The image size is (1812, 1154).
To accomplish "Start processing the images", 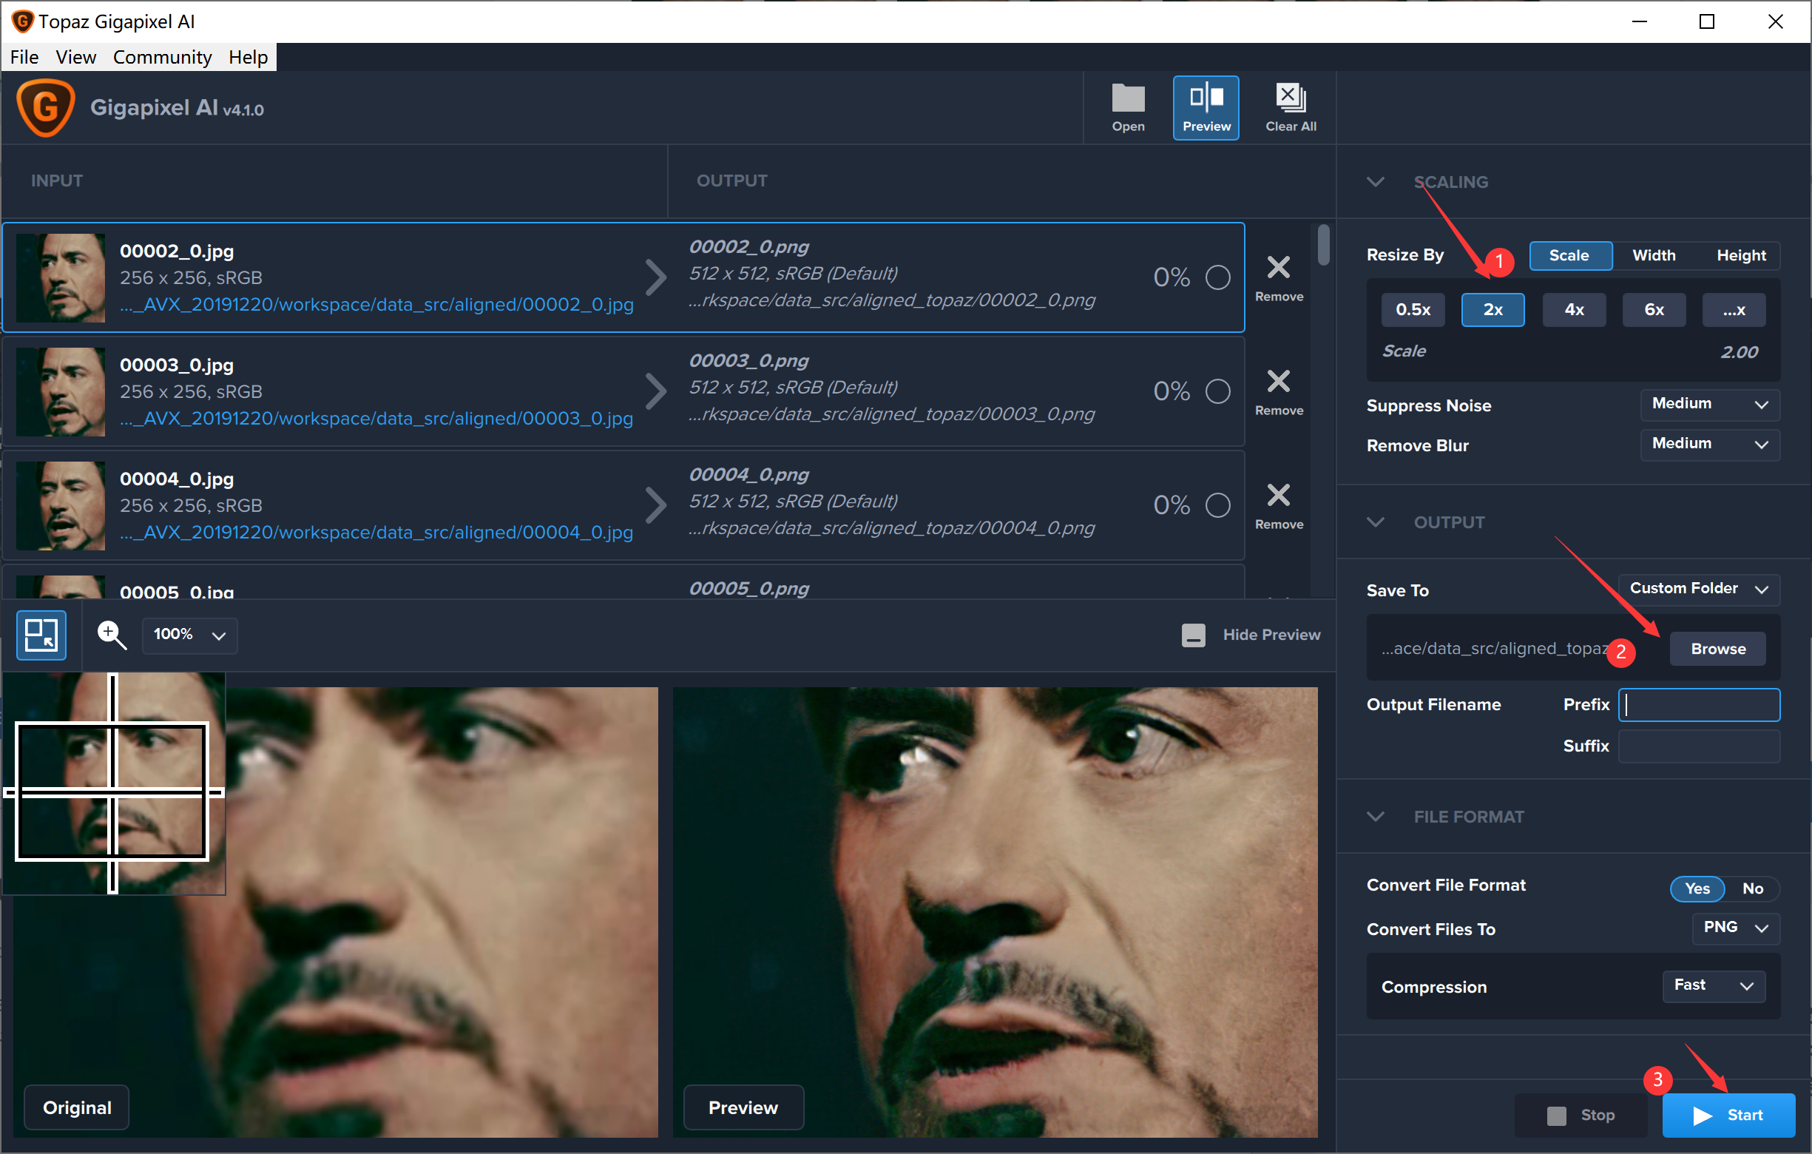I will tap(1728, 1115).
